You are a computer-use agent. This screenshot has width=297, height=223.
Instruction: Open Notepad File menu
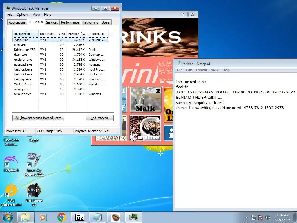pos(179,70)
